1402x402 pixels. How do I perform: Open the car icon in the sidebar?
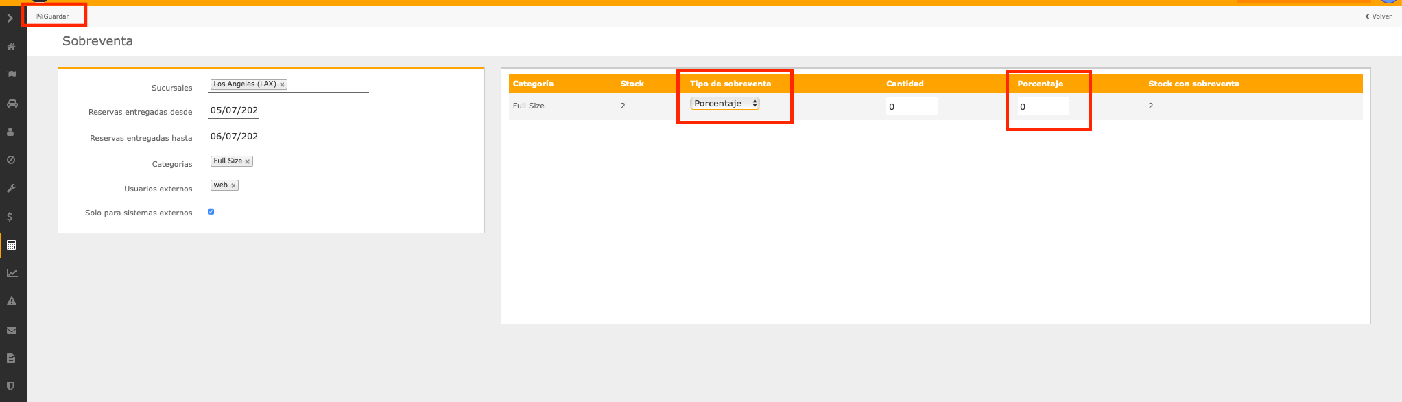click(12, 104)
